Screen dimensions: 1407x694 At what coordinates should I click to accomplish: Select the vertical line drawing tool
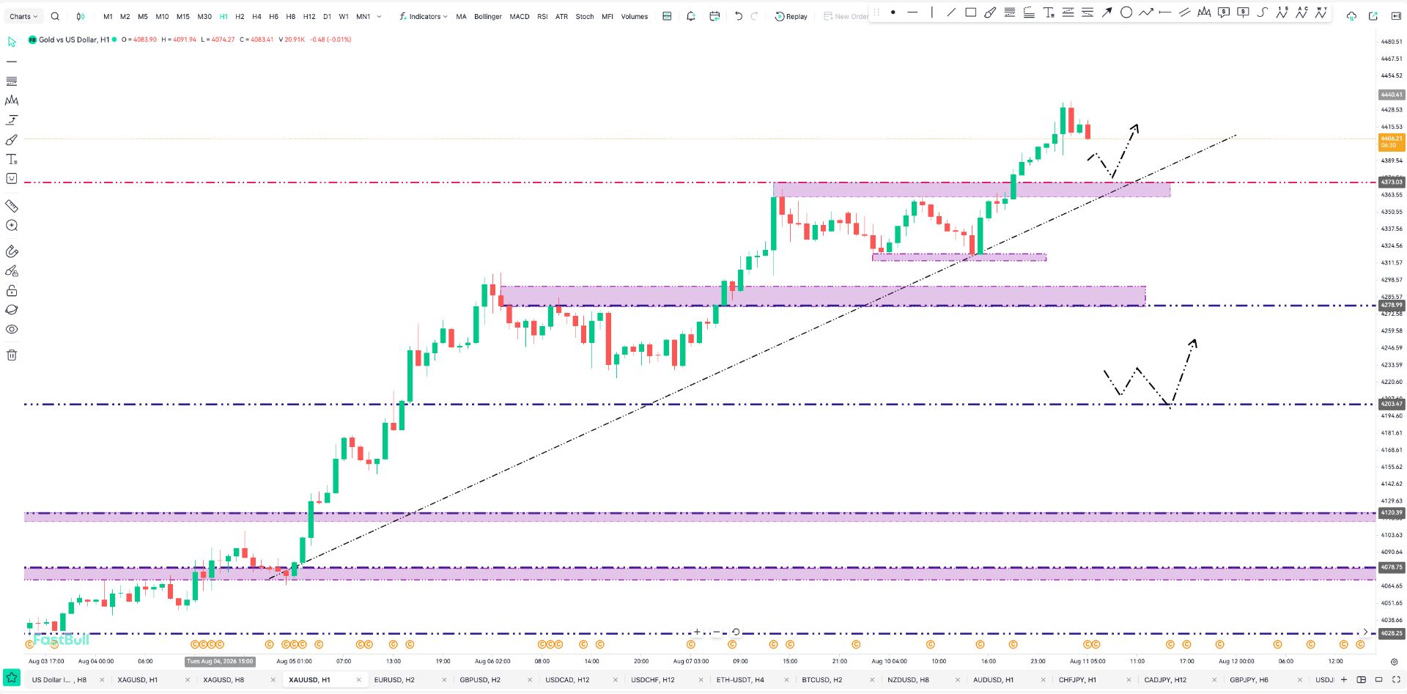(x=932, y=12)
